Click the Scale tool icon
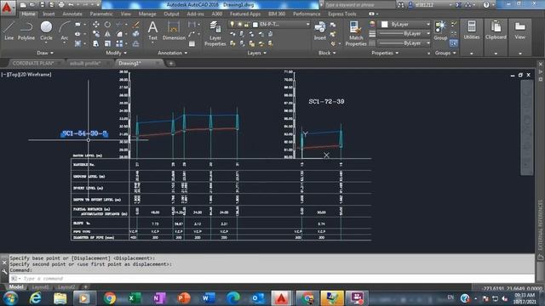This screenshot has height=306, width=545. pyautogui.click(x=107, y=43)
